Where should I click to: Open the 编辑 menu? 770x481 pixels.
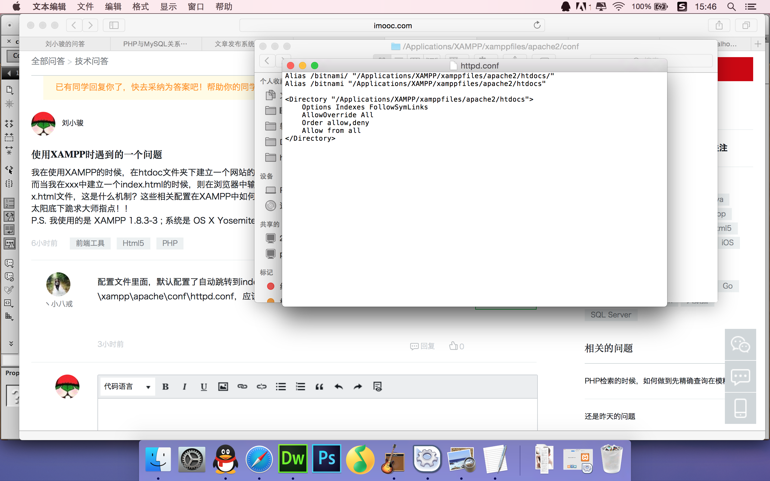(x=113, y=7)
